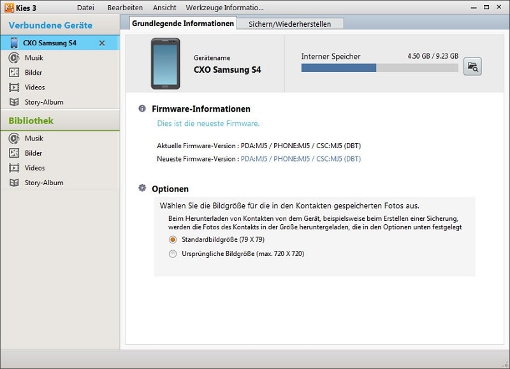Viewport: 510px width, 369px height.
Task: Click the Firmware-Informationen heading
Action: (x=201, y=109)
